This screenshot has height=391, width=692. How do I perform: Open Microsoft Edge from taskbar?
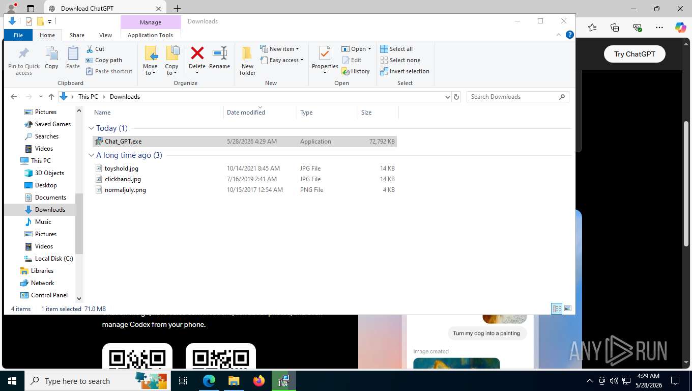[209, 381]
